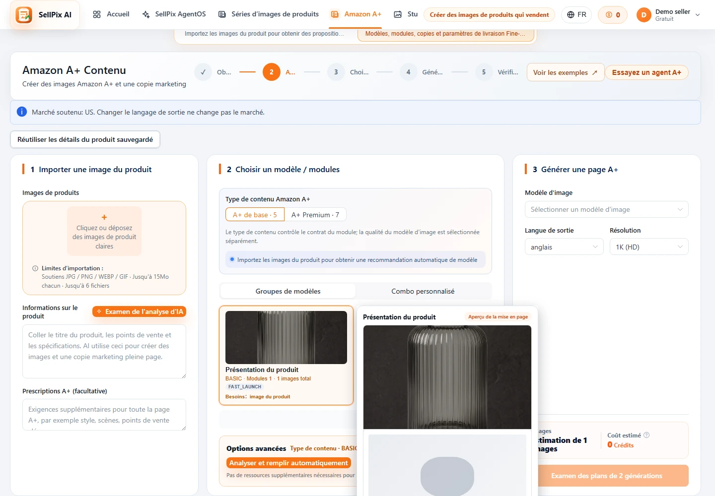Viewport: 715px width, 496px height.
Task: Click the SellPix AgentOS sparkle icon
Action: coord(145,14)
